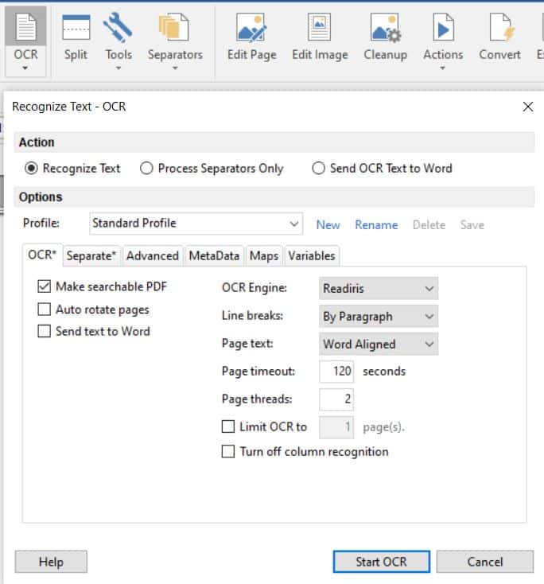Click the Limit OCR pages number field
544x584 pixels.
pos(336,427)
